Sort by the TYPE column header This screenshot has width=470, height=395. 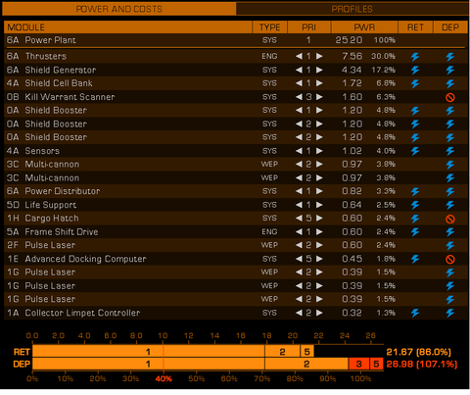(x=269, y=27)
